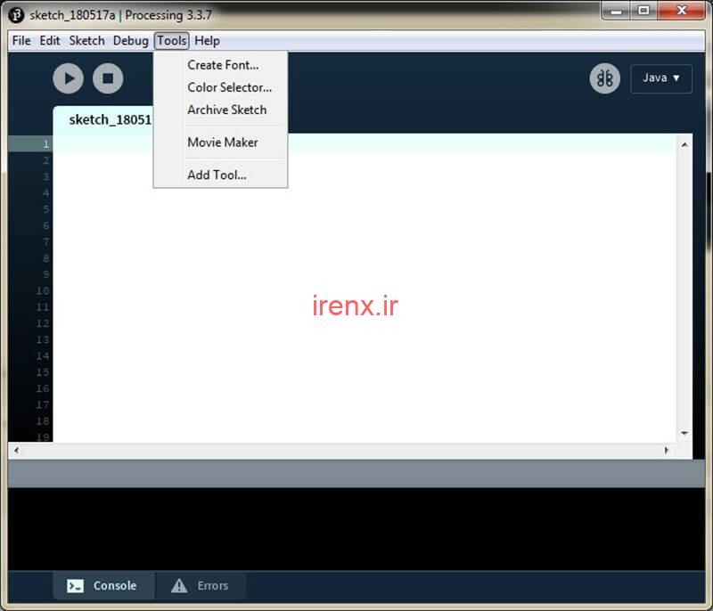Open the File menu
The width and height of the screenshot is (713, 611).
pos(21,41)
